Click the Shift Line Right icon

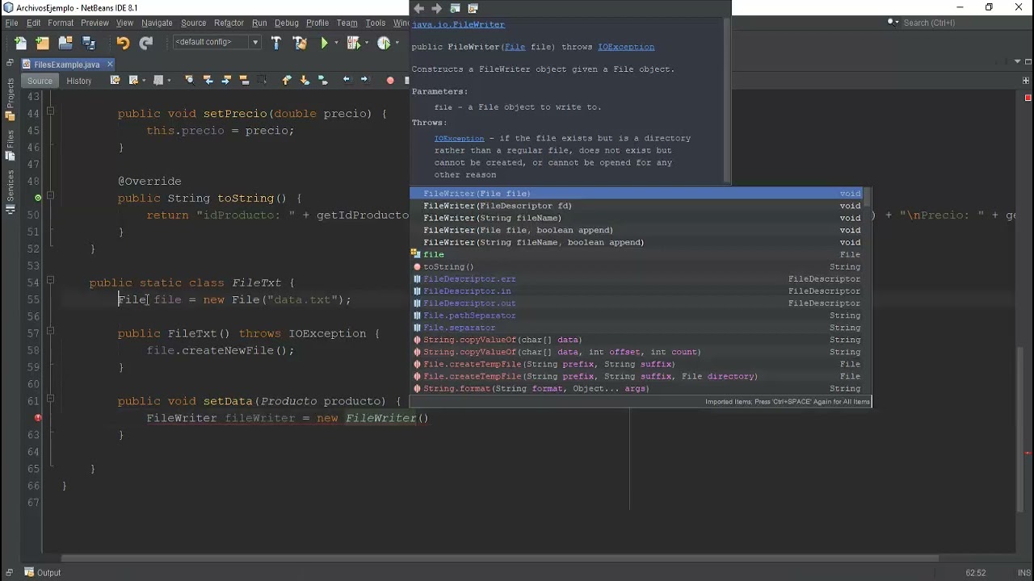tap(364, 80)
